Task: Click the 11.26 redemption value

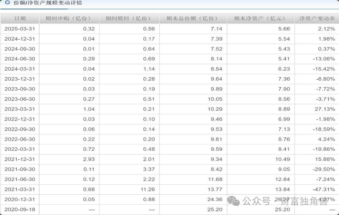Action: click(148, 190)
